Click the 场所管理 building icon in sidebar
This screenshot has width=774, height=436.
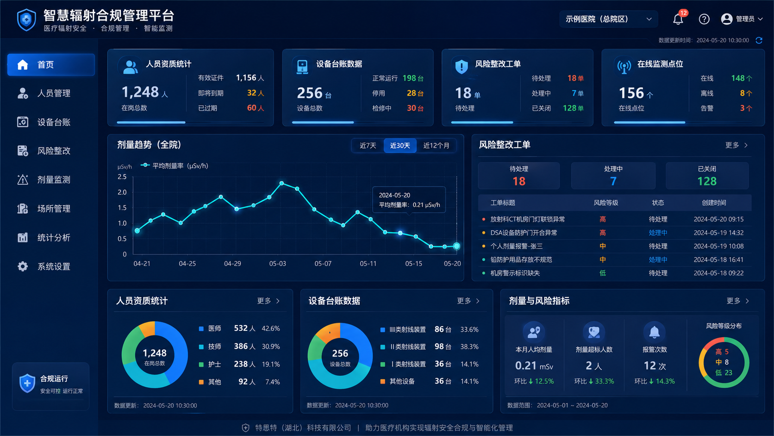coord(23,209)
